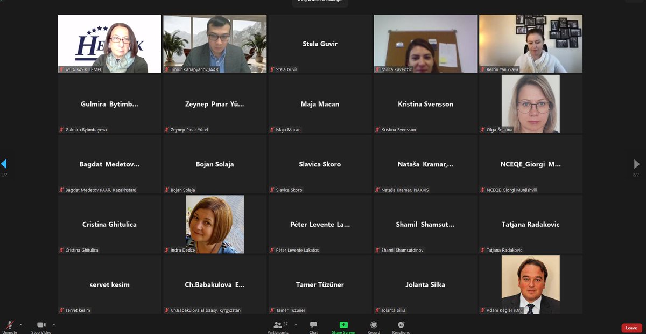646x334 pixels.
Task: Open audio options arrow next to Unmute
Action: [x=21, y=325]
